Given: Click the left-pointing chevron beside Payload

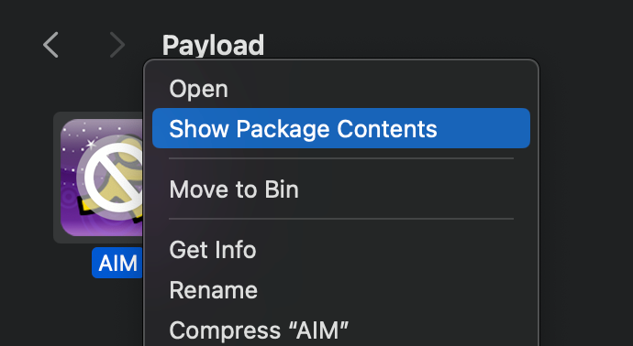Looking at the screenshot, I should tap(50, 45).
